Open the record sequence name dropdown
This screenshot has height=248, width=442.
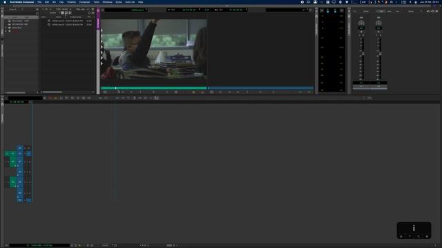287,10
